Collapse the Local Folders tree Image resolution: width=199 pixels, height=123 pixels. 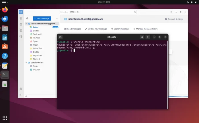click(26, 63)
